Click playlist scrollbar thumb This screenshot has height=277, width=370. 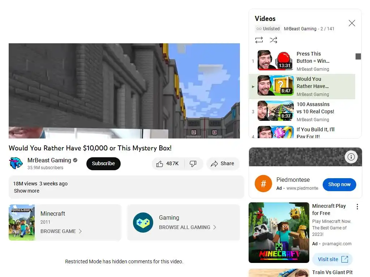358,57
